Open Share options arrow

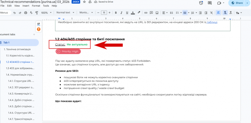247,3
